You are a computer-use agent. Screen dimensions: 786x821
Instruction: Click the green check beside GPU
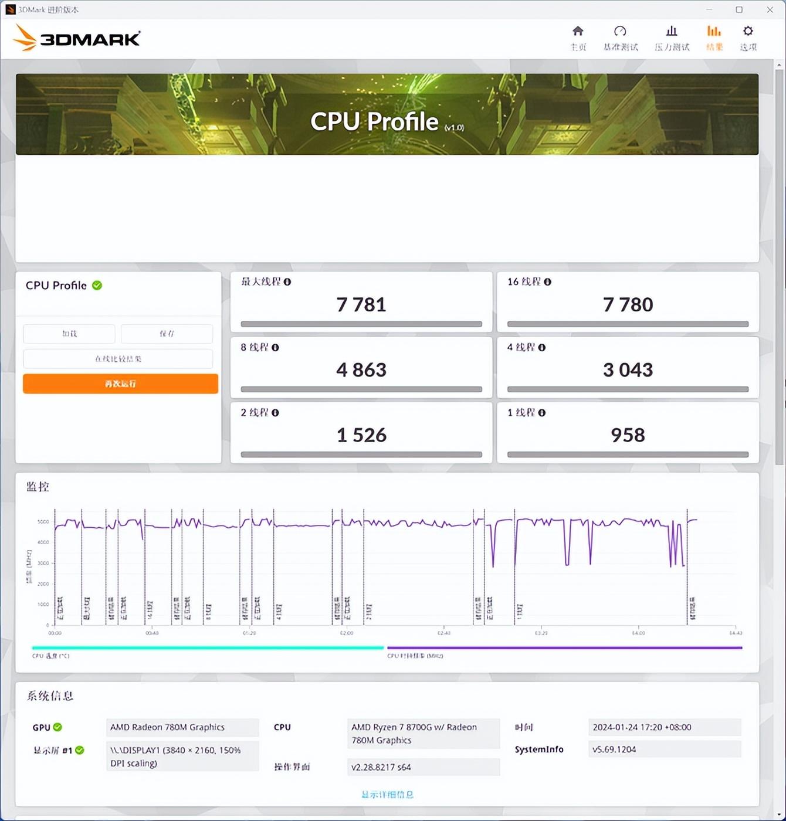pyautogui.click(x=57, y=727)
